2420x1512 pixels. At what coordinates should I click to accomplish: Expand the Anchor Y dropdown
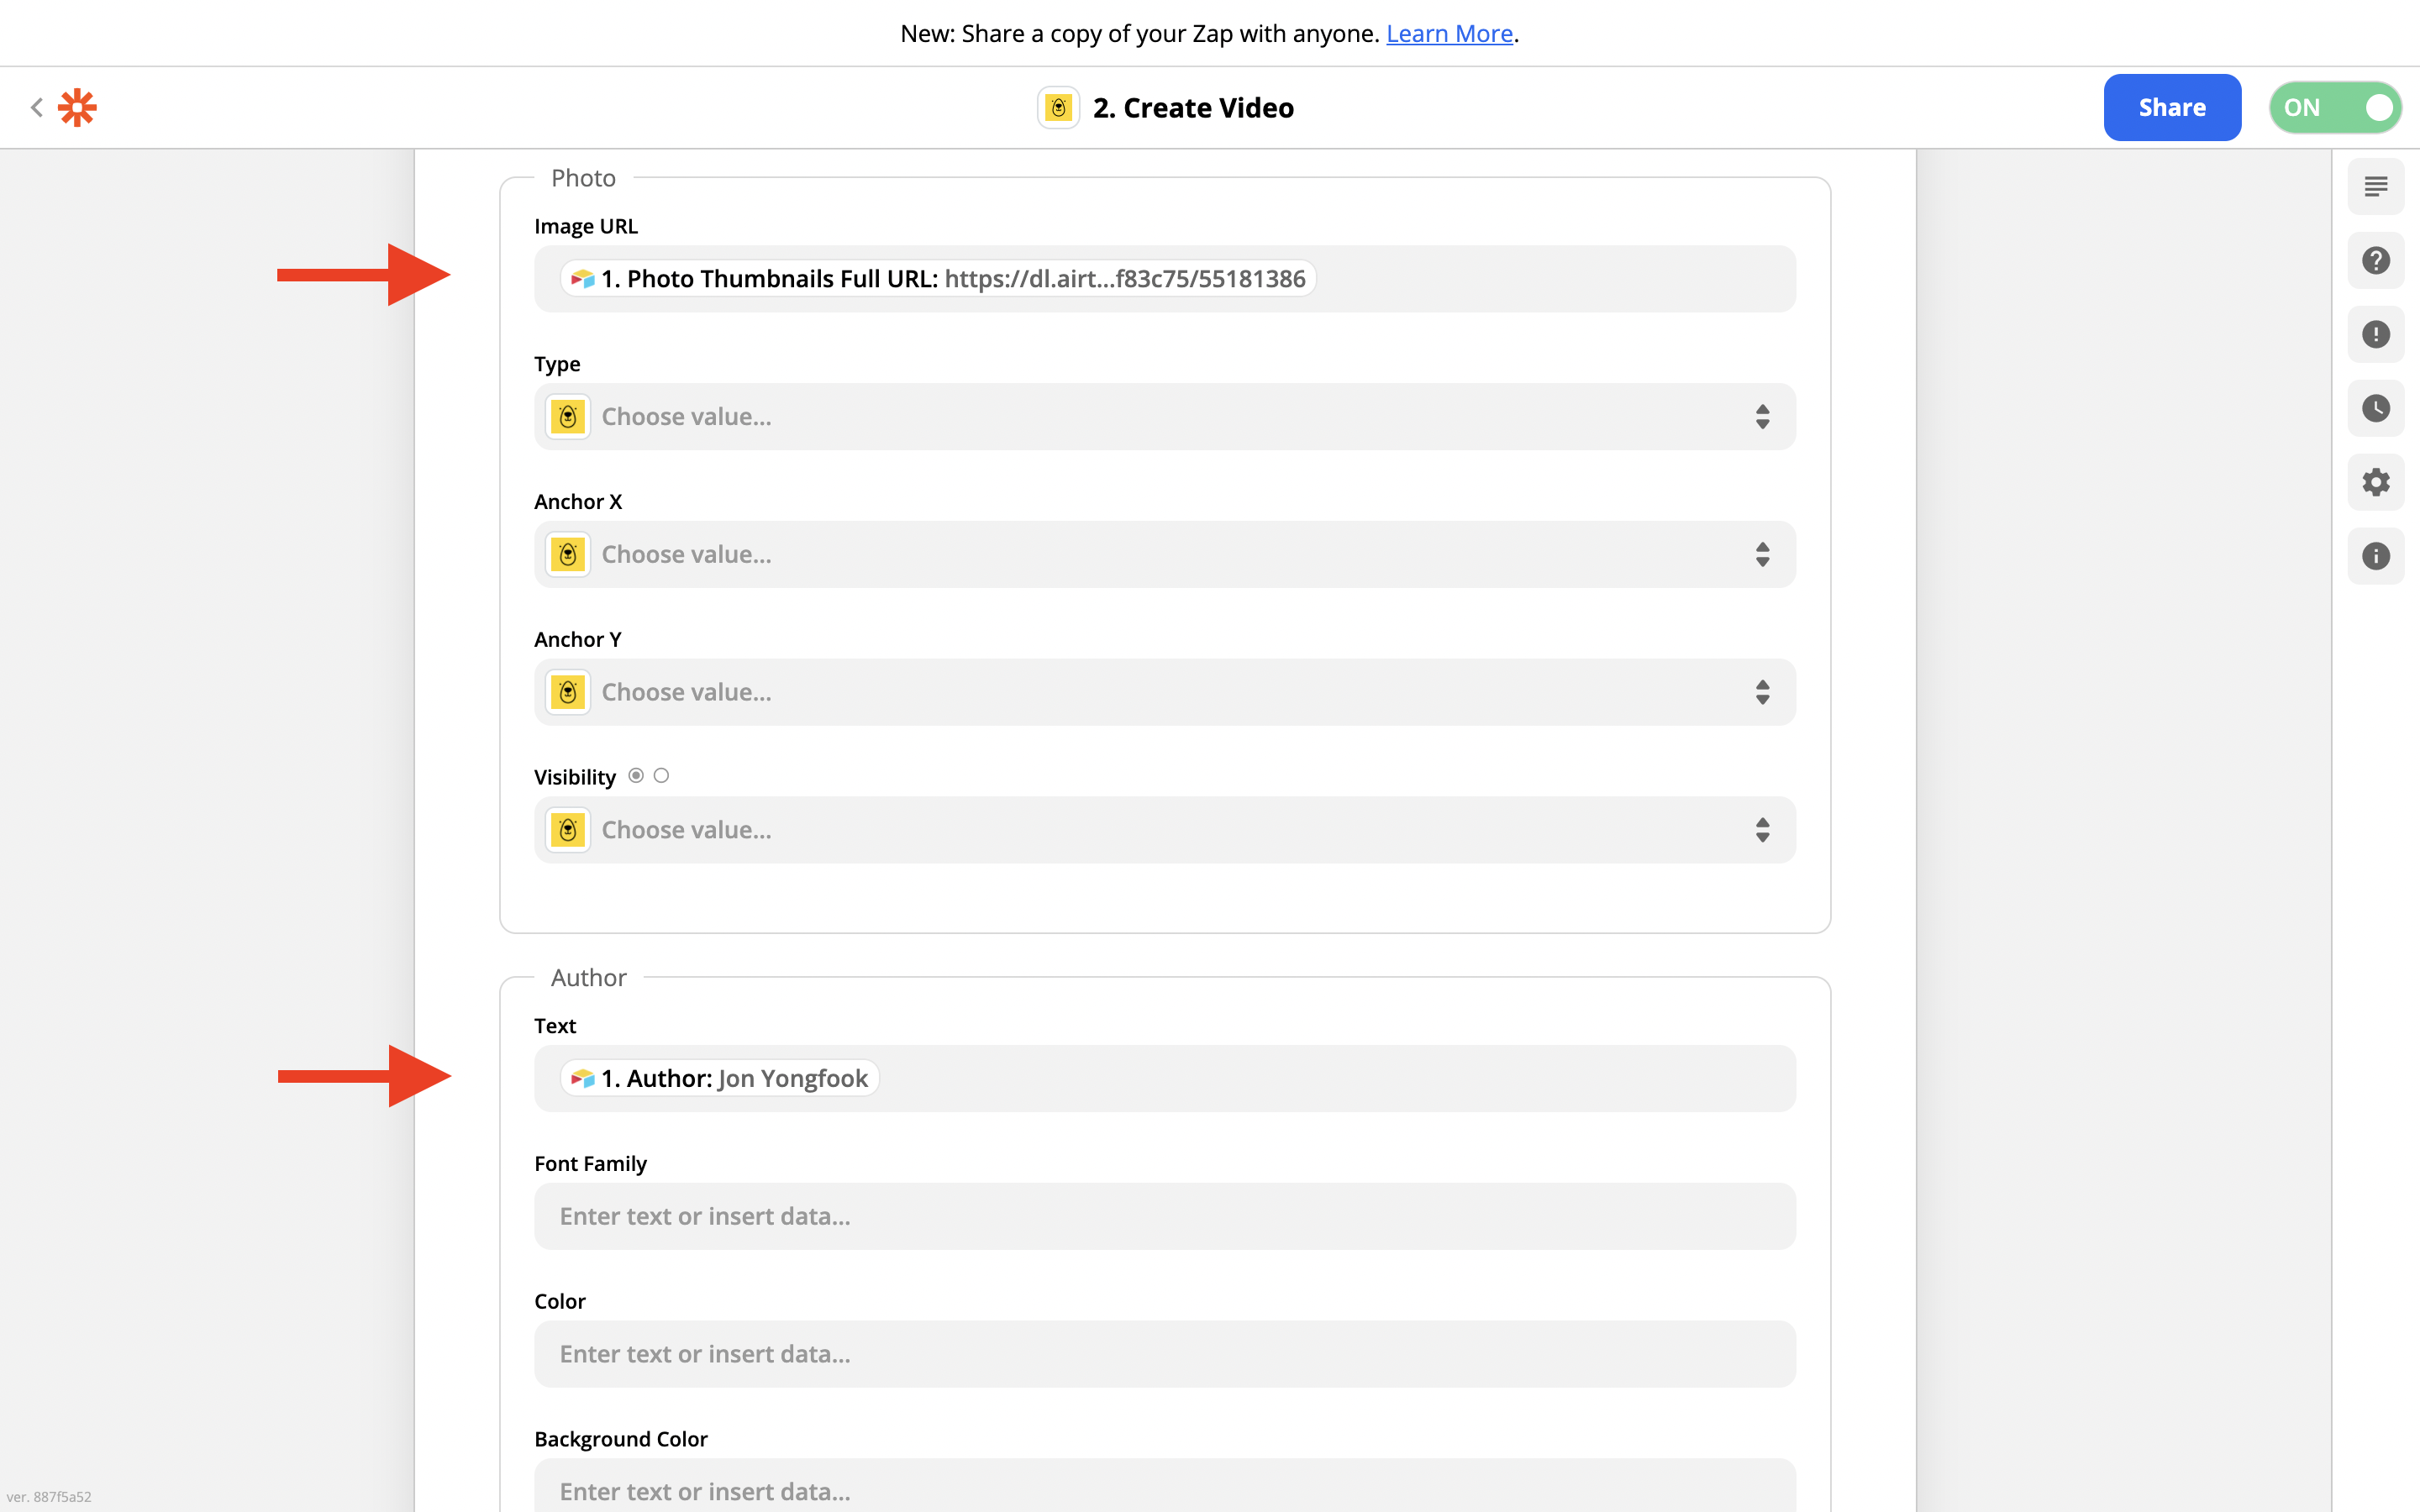[x=1164, y=692]
